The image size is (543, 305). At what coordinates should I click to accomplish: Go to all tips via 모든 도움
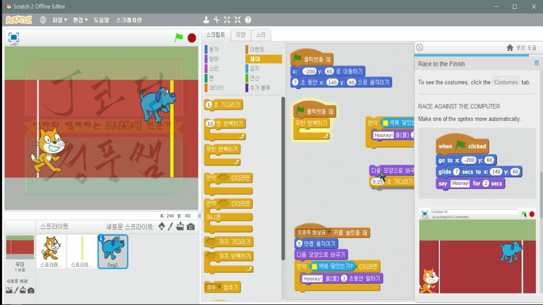[522, 48]
